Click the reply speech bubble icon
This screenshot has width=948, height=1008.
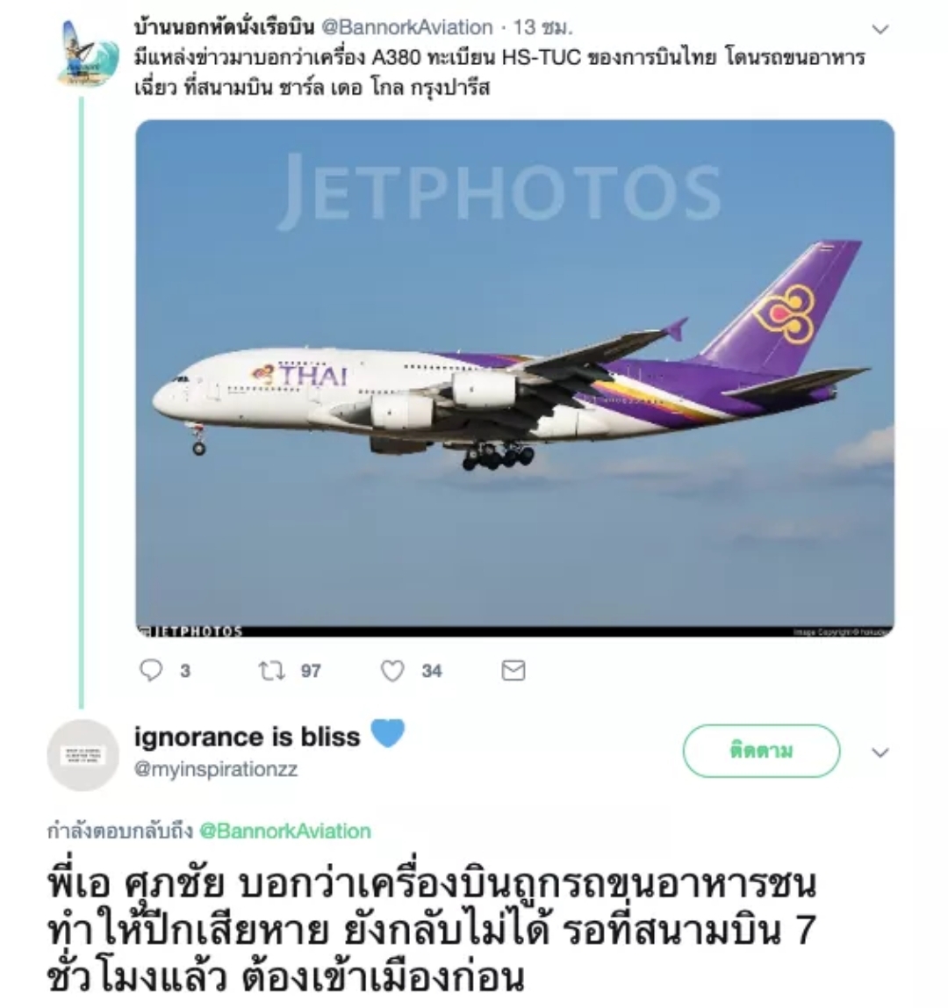pos(151,671)
